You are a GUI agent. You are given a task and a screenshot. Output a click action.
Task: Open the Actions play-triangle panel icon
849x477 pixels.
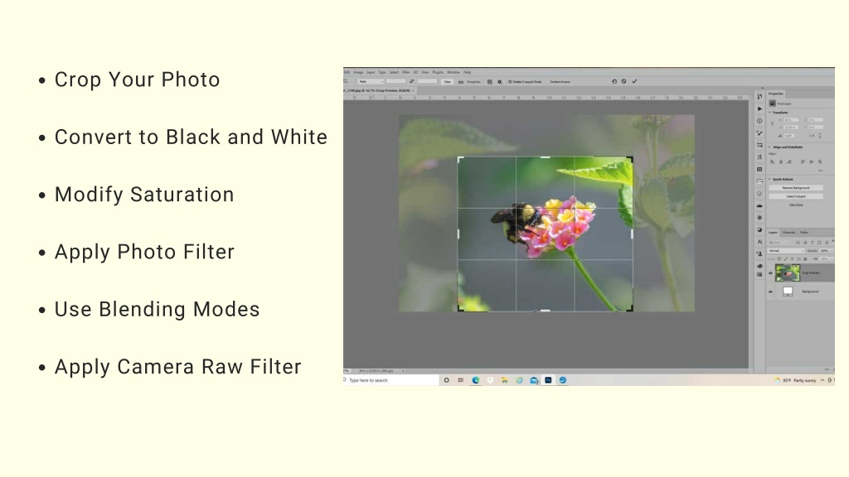[759, 108]
